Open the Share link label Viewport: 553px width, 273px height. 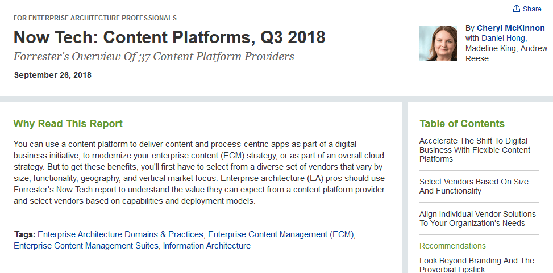point(532,9)
